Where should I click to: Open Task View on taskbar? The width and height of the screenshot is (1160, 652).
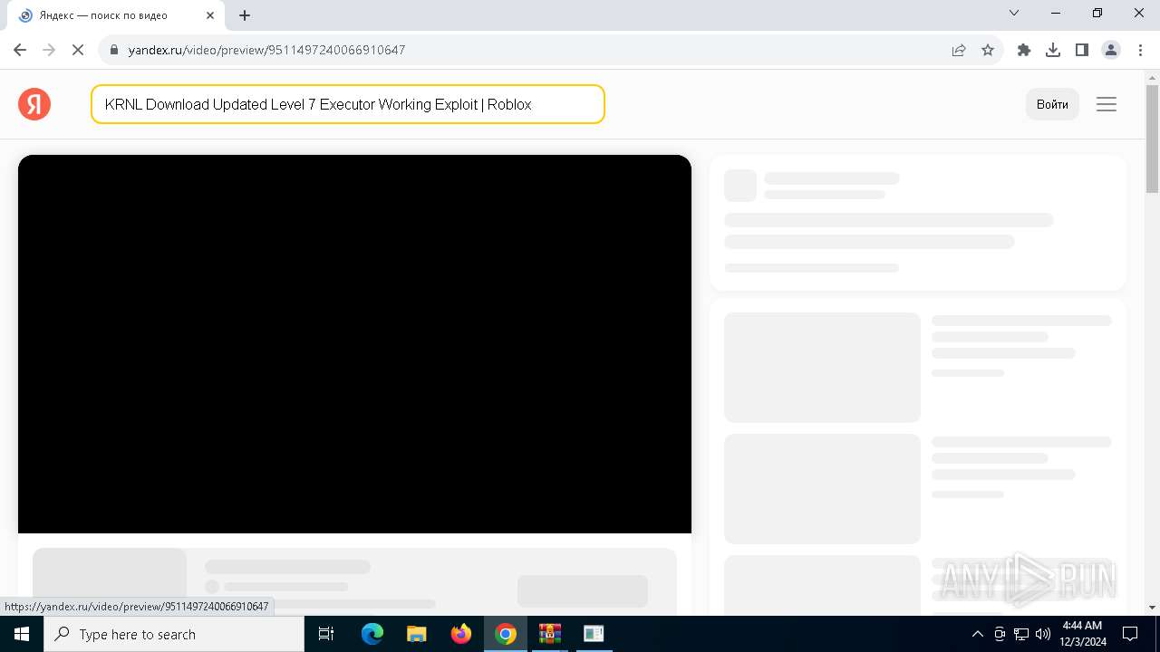pyautogui.click(x=326, y=634)
